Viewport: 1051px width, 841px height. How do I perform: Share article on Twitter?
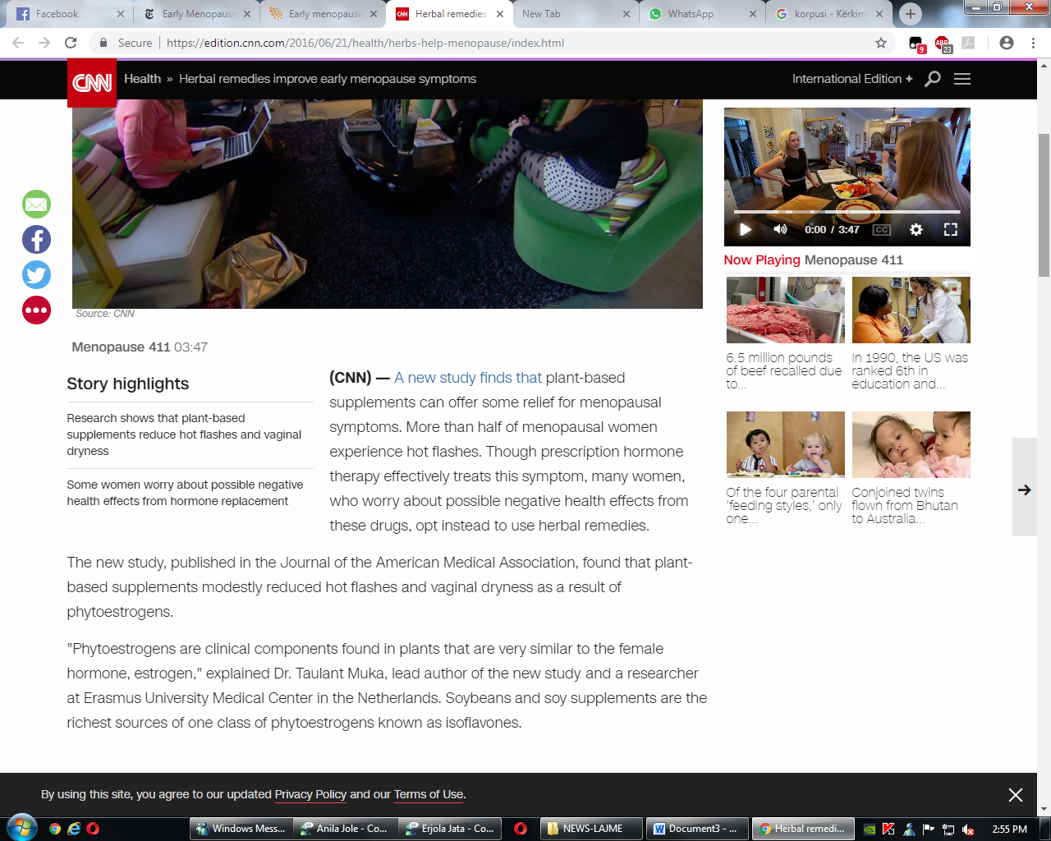pos(36,275)
